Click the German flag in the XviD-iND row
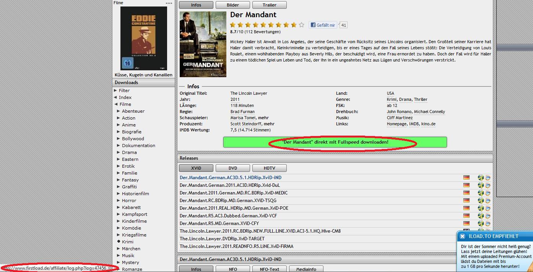Screen dimensions: 533x272 (466, 178)
